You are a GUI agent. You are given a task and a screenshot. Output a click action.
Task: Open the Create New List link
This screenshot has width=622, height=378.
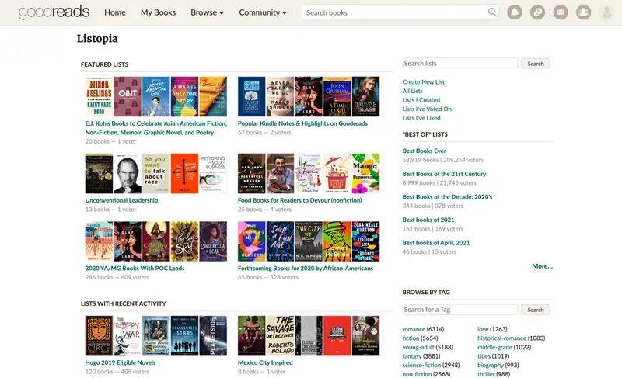pos(423,82)
